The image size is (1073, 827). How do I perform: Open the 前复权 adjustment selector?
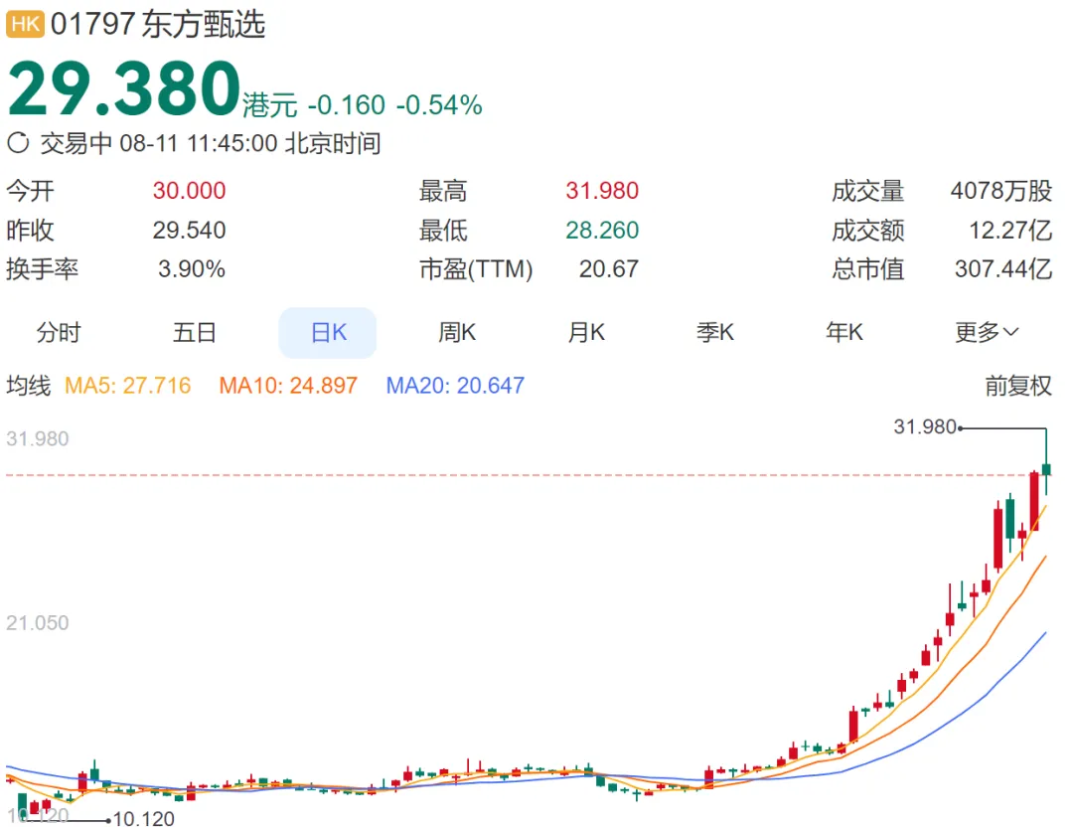[x=1017, y=386]
